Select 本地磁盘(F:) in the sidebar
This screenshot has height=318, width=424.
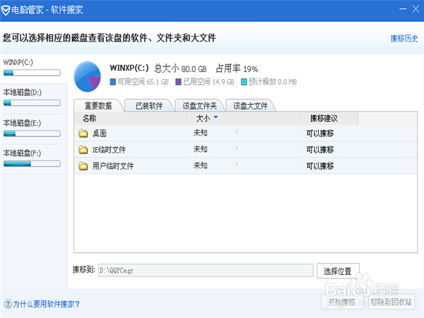(32, 159)
